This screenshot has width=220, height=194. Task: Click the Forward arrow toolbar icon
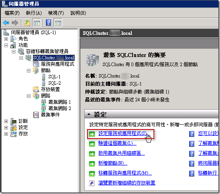tap(15, 23)
